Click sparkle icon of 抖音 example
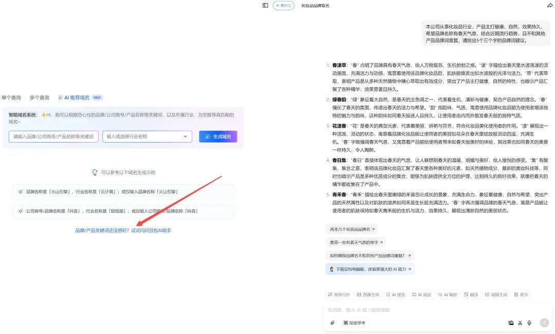 [21, 211]
